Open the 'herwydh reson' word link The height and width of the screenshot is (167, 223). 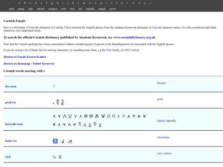tap(14, 124)
